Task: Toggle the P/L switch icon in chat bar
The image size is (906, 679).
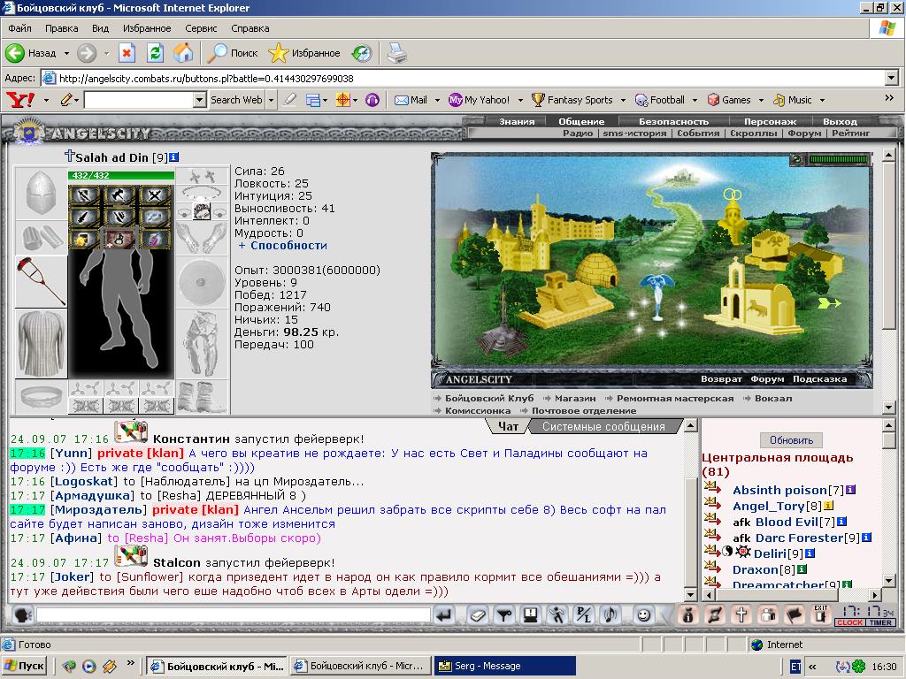Action: pyautogui.click(x=584, y=615)
